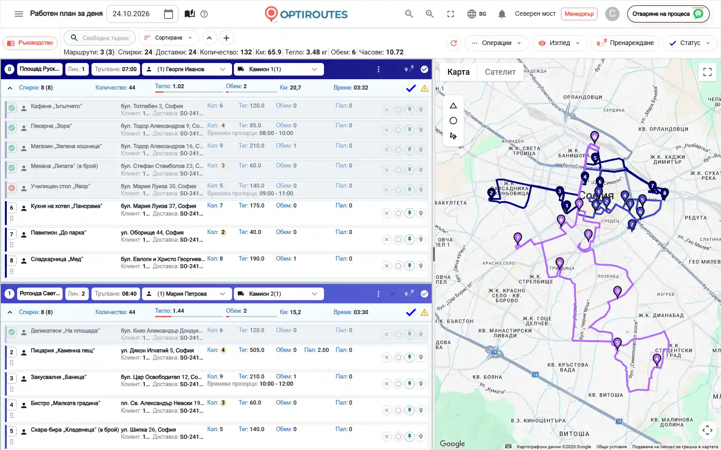The image size is (721, 450).
Task: Click the search magnifier in header
Action: click(409, 14)
